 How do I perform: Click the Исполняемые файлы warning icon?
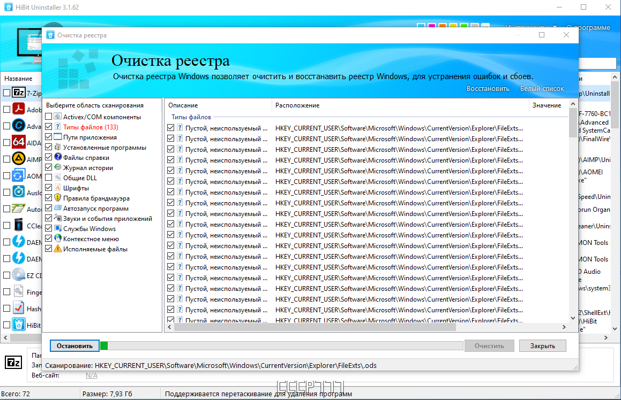[58, 249]
